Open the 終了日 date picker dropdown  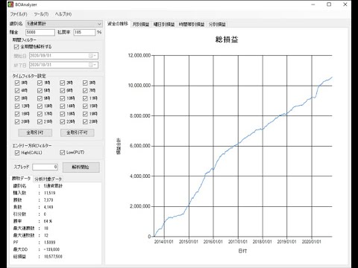click(x=92, y=65)
